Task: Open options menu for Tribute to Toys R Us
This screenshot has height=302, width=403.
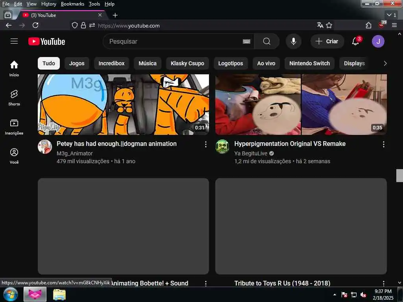Action: [383, 283]
